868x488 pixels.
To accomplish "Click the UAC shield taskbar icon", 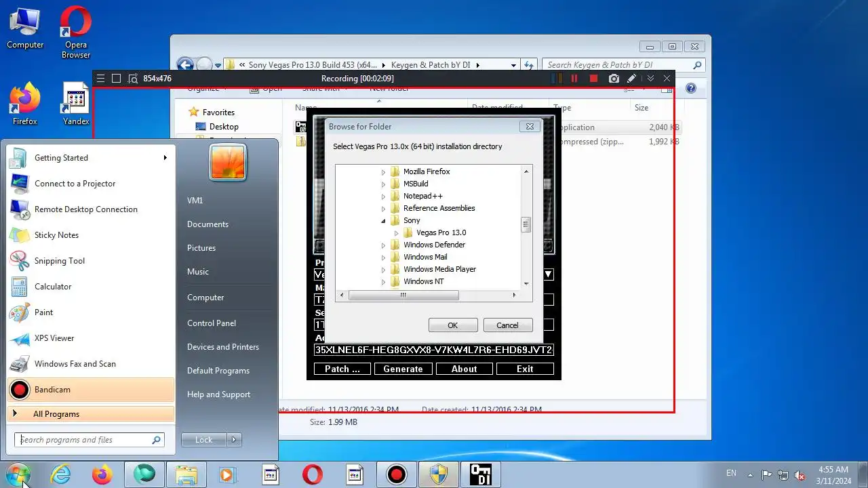I will [438, 474].
